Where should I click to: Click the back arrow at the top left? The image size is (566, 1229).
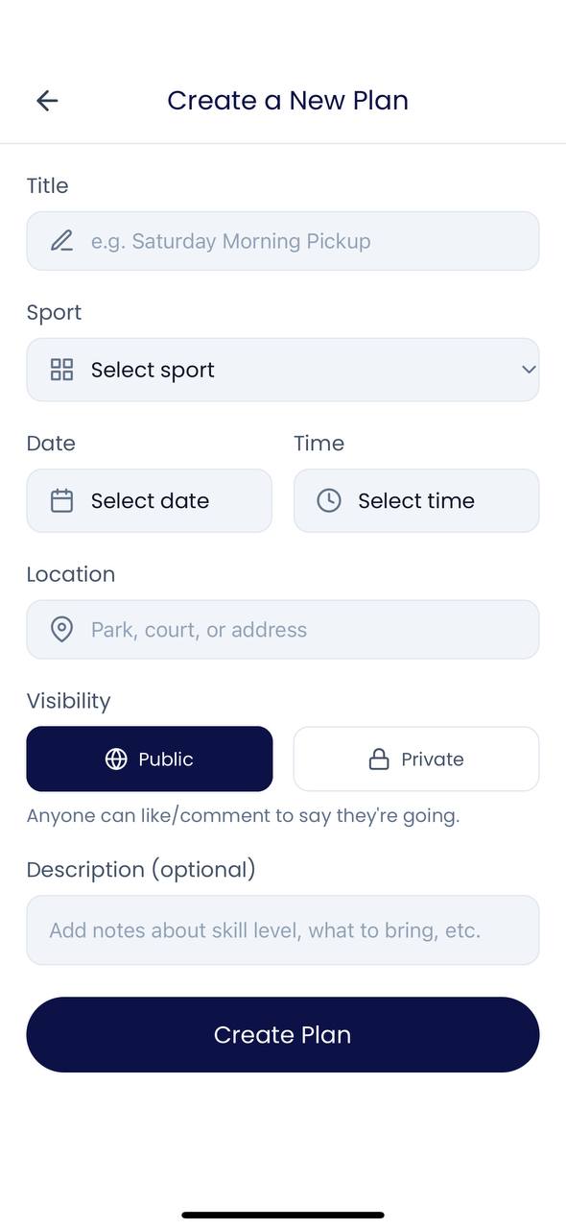click(x=46, y=100)
